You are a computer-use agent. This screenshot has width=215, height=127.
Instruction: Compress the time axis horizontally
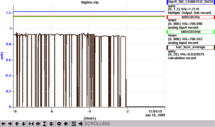tap(31, 124)
